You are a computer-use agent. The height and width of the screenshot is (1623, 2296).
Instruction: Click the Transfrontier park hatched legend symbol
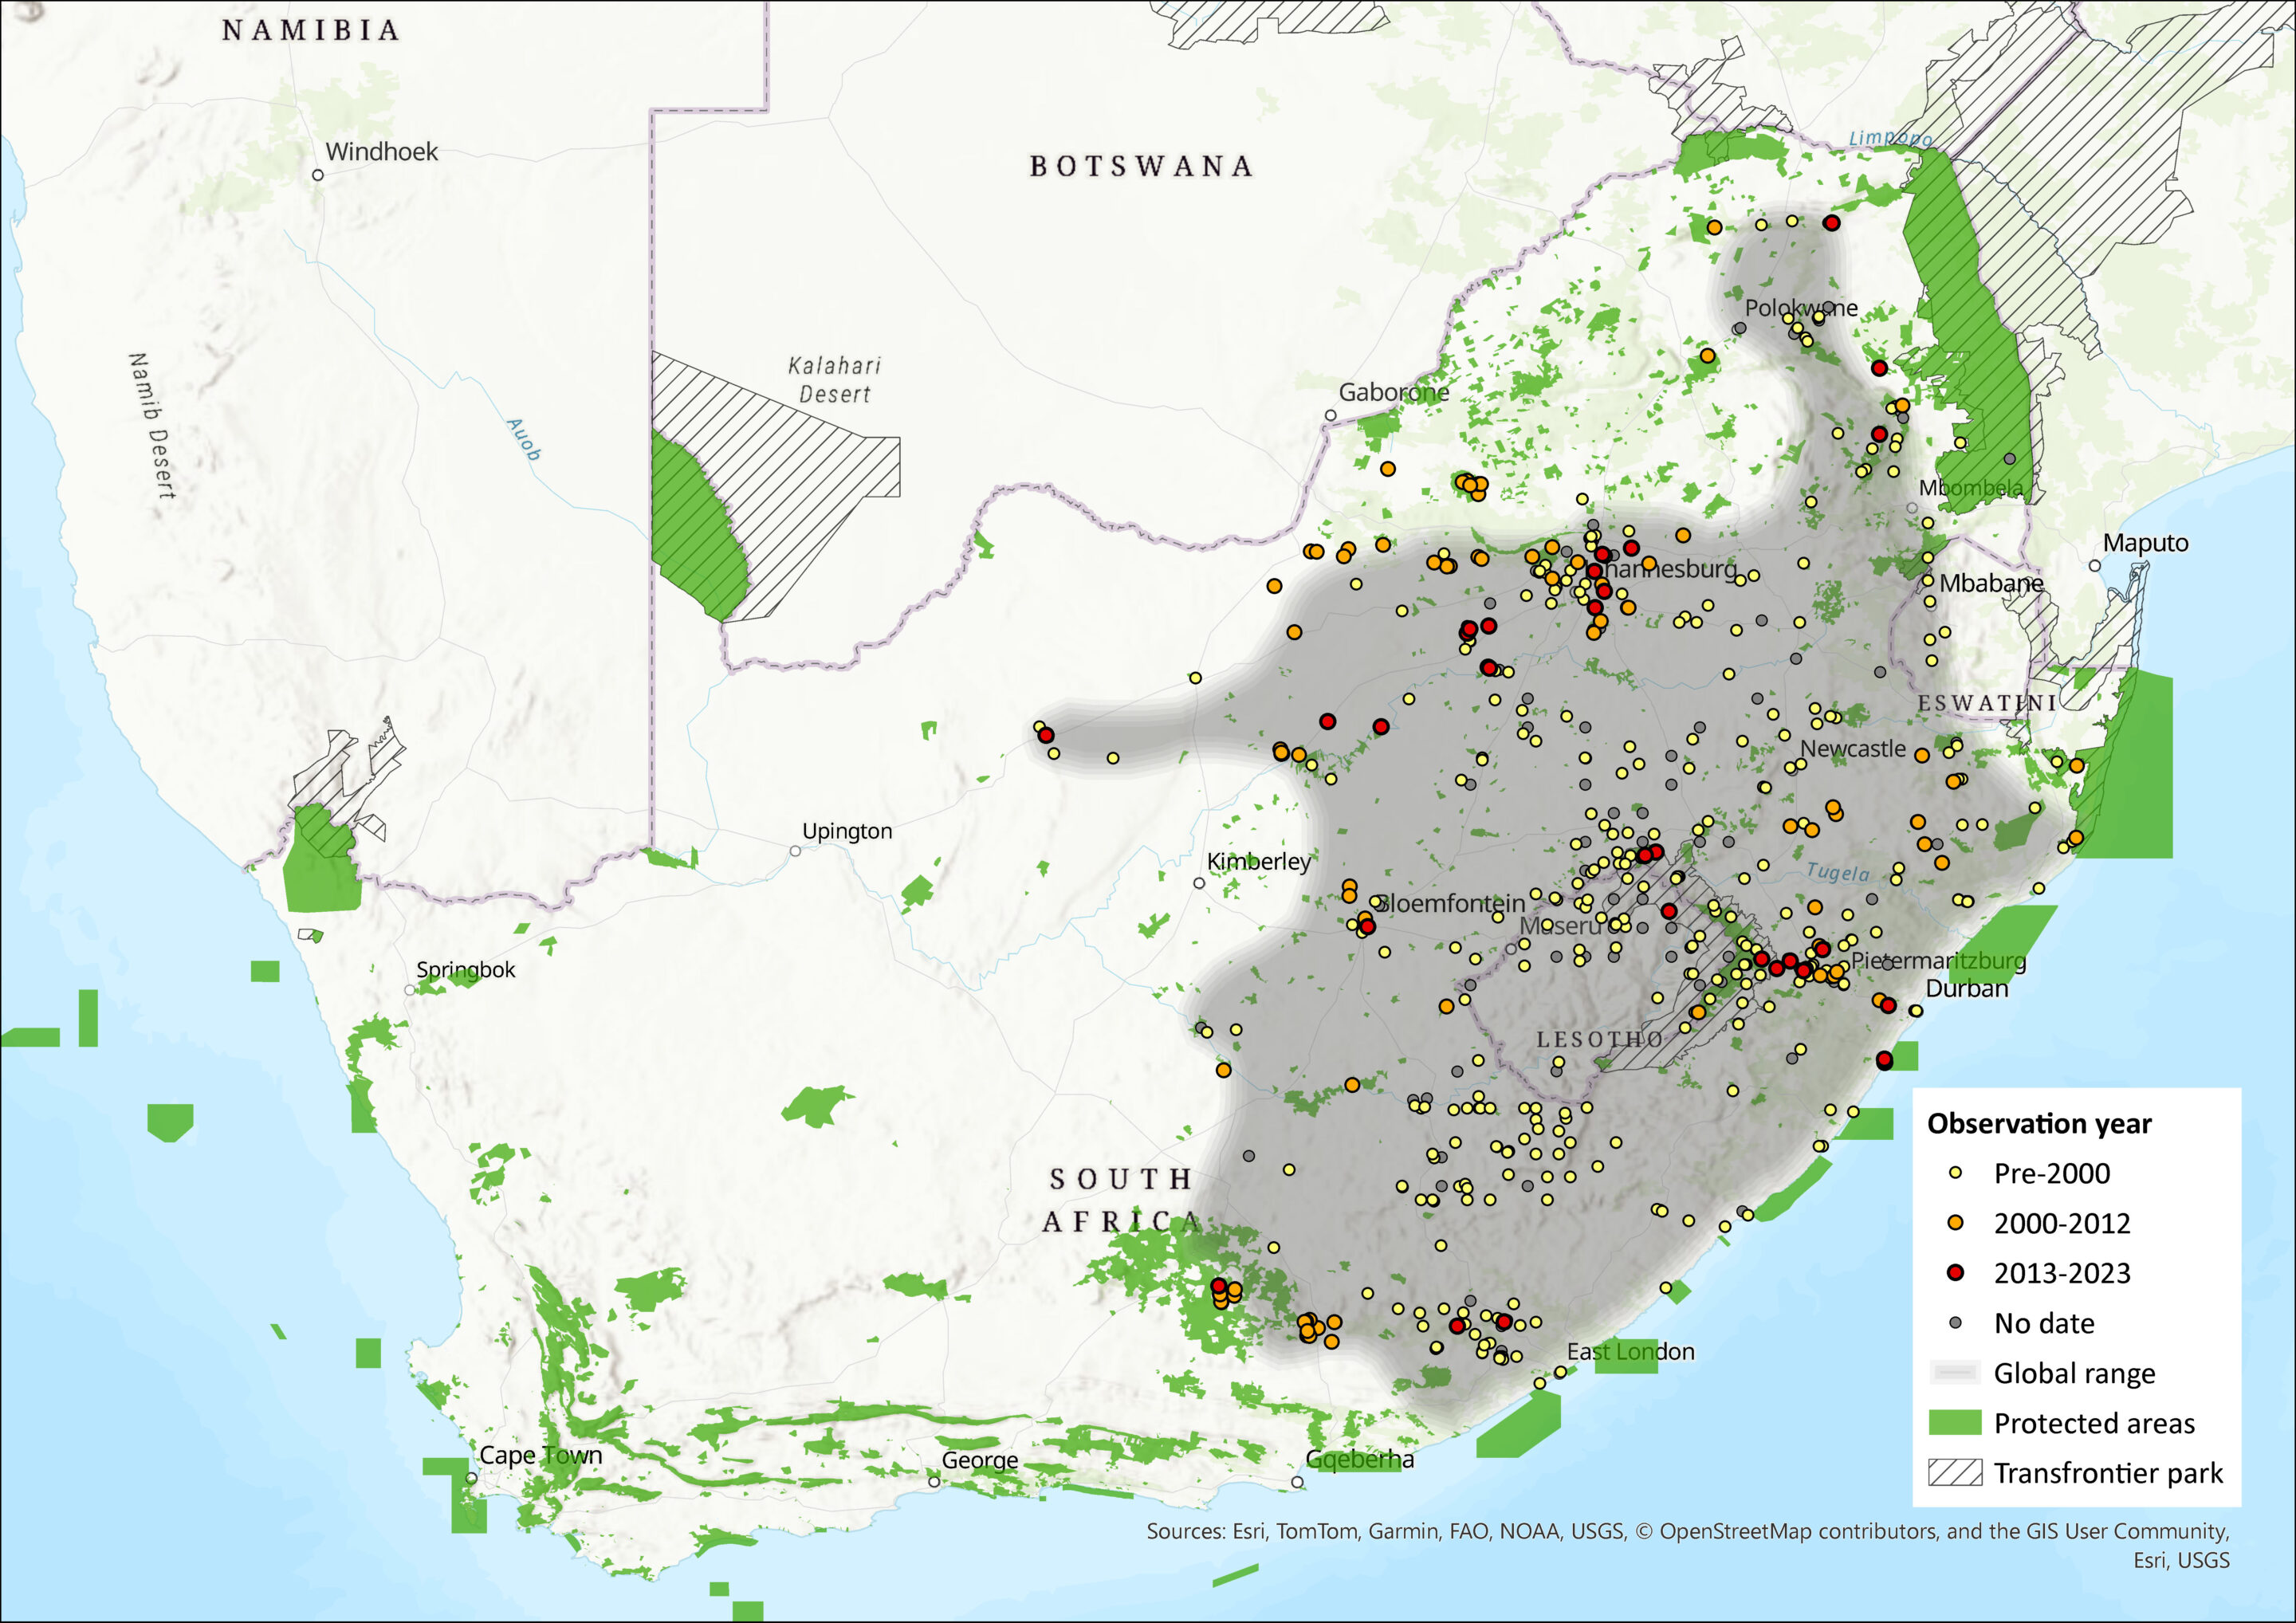(x=1955, y=1473)
